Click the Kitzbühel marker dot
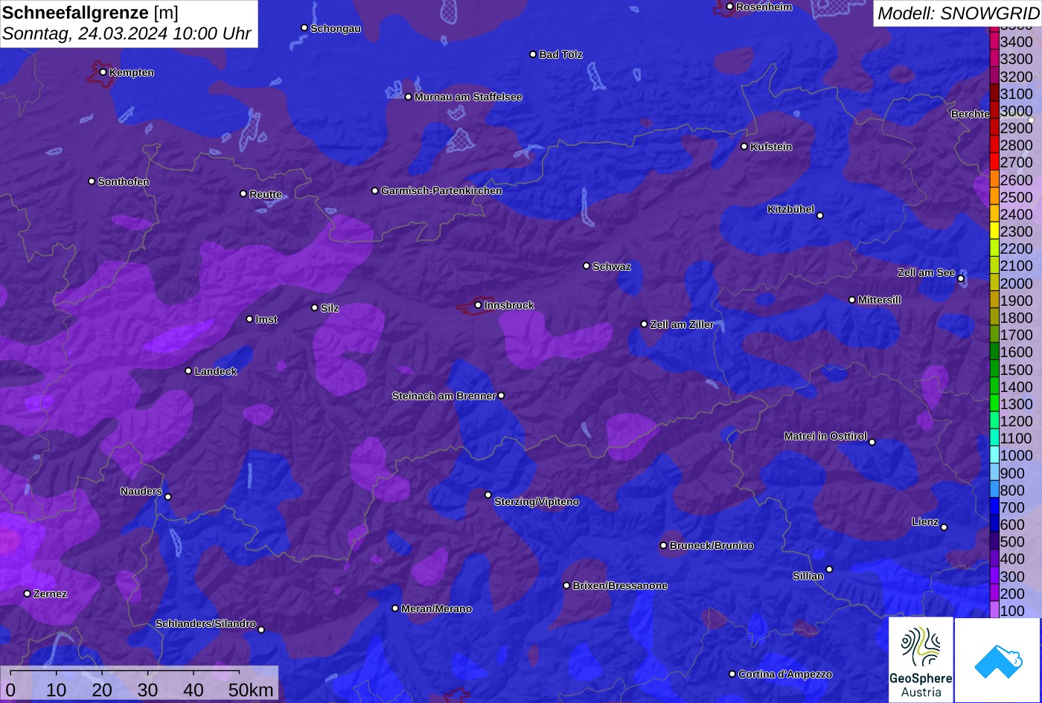Viewport: 1042px width, 703px height. coord(820,216)
